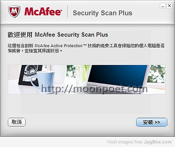
Task: Minimize the Security Scan Plus window
Action: (163, 6)
